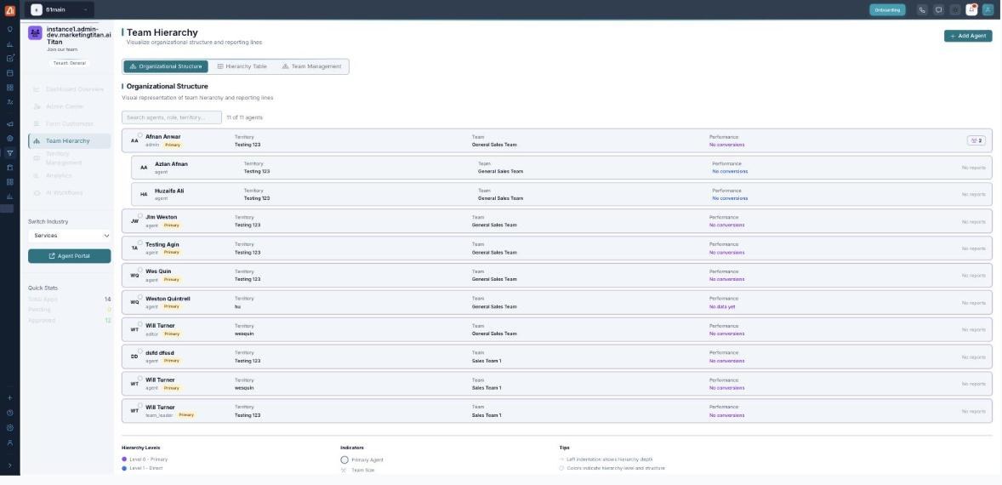
Task: Click the JW avatar of Jim Weston
Action: [x=134, y=221]
